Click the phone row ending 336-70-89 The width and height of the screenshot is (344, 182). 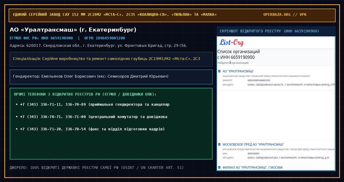pos(92,104)
